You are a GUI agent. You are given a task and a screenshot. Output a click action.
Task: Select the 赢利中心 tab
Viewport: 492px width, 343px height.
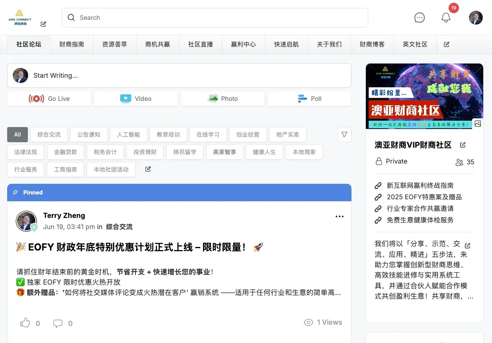(x=243, y=44)
